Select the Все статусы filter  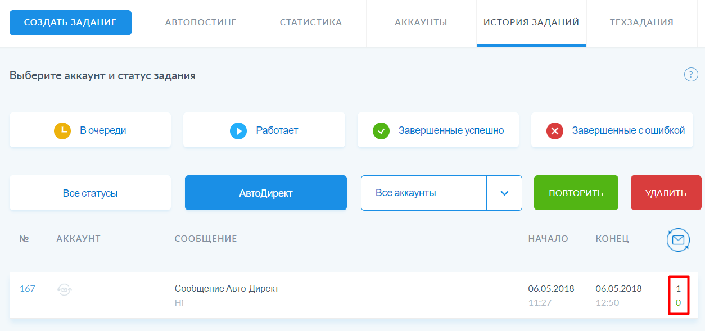pyautogui.click(x=90, y=193)
